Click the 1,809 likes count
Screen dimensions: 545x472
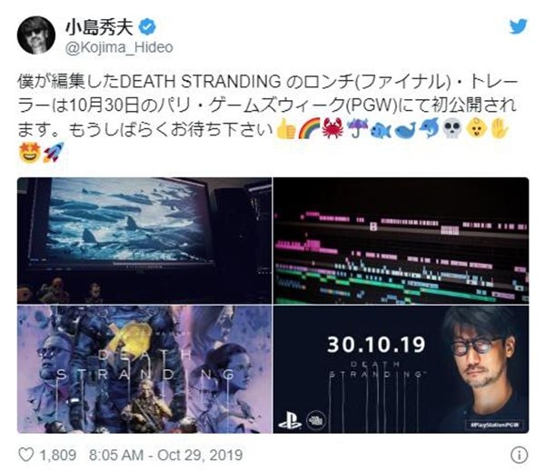click(x=58, y=455)
